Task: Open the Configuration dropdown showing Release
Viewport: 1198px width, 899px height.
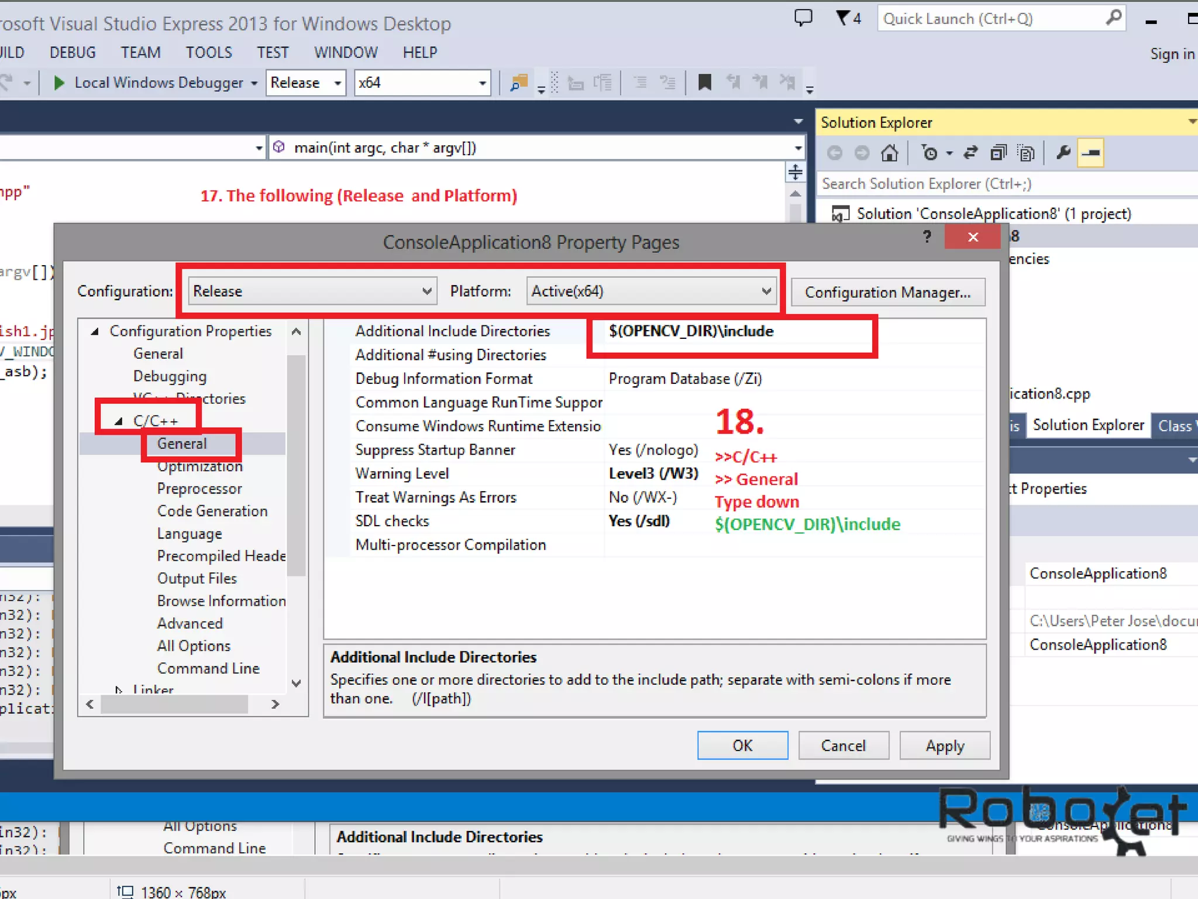Action: [x=312, y=291]
